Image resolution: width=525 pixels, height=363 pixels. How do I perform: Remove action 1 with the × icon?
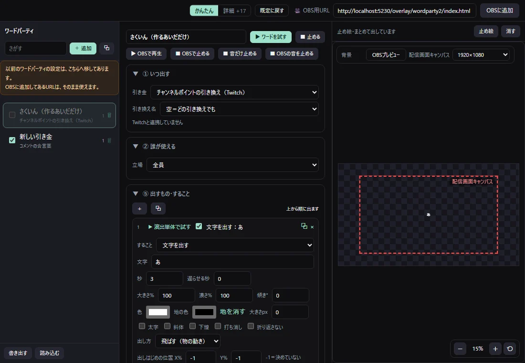pyautogui.click(x=312, y=227)
